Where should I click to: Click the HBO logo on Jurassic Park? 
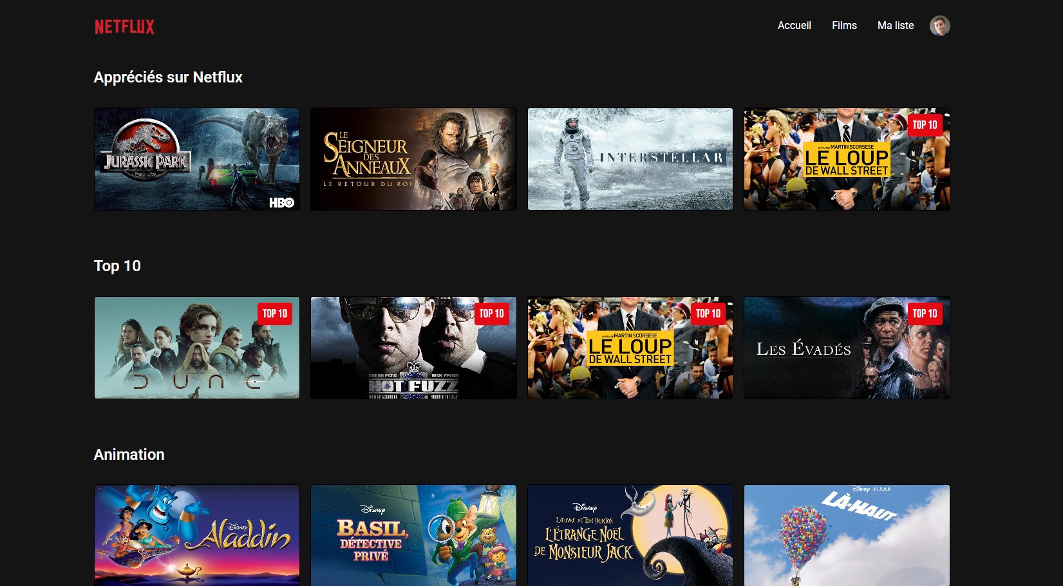point(281,202)
